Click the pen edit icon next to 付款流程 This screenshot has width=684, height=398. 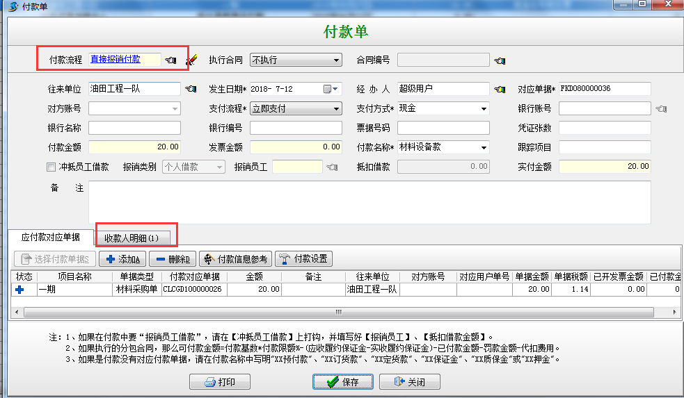(x=192, y=60)
